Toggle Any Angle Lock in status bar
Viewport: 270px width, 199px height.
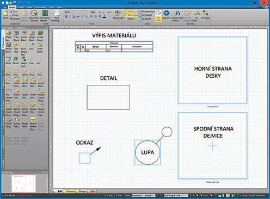point(176,196)
